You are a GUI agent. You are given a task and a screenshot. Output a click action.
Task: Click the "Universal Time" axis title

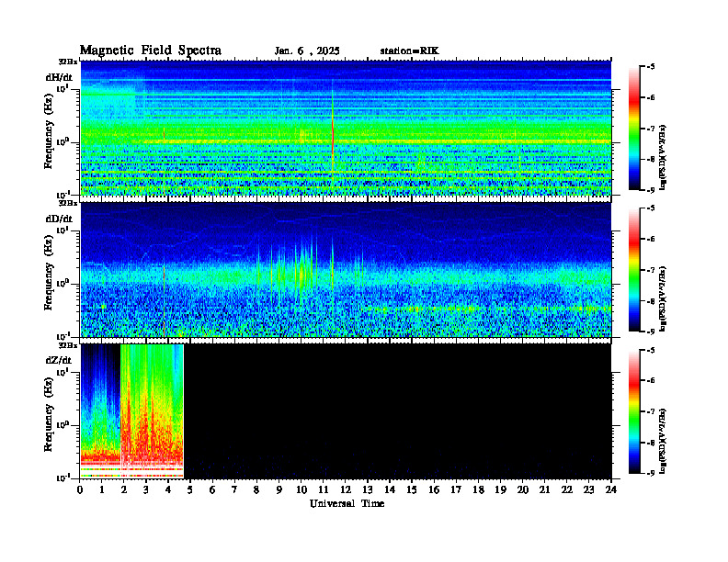347,503
